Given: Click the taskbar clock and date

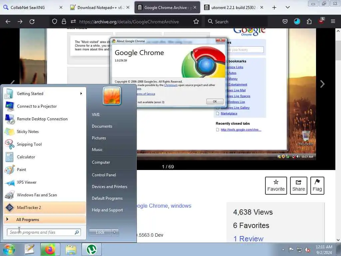Looking at the screenshot, I should 324,250.
